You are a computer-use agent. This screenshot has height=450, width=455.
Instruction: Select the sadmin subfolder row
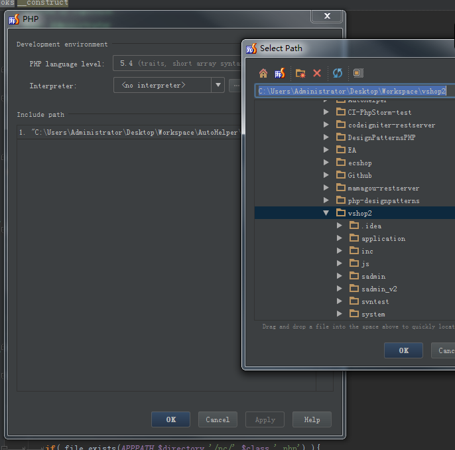tap(355, 276)
